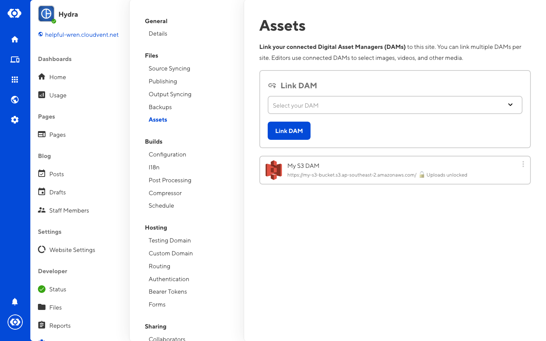This screenshot has height=341, width=546.
Task: Open the apps grid icon
Action: click(15, 80)
